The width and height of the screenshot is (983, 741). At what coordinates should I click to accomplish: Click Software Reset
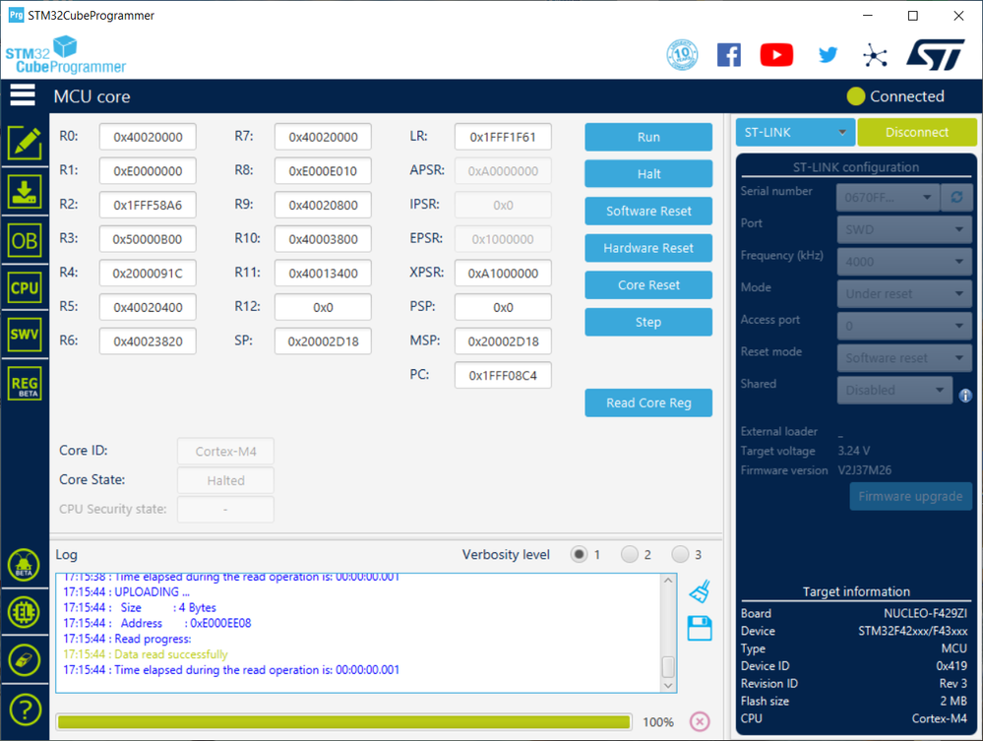pyautogui.click(x=648, y=211)
